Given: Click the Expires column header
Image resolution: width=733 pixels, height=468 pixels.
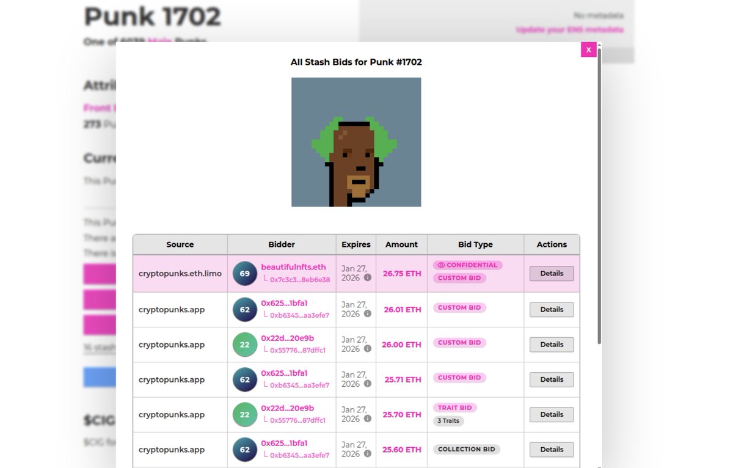Looking at the screenshot, I should (x=356, y=244).
